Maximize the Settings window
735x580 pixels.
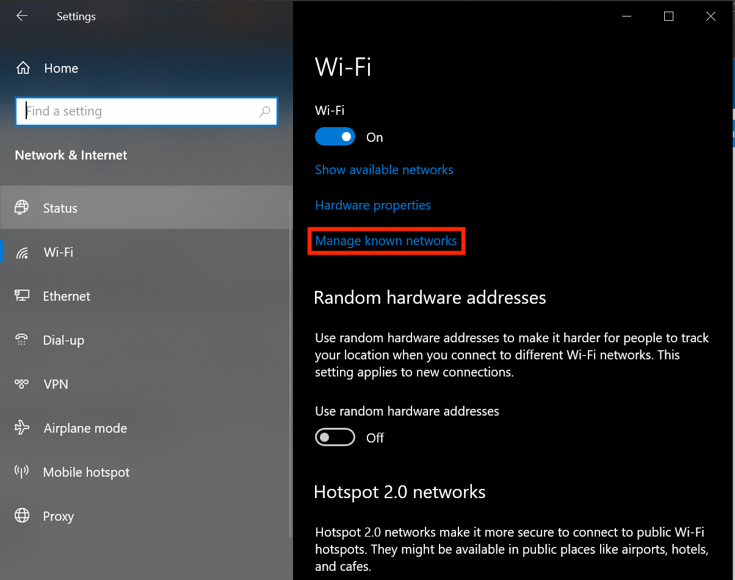668,17
